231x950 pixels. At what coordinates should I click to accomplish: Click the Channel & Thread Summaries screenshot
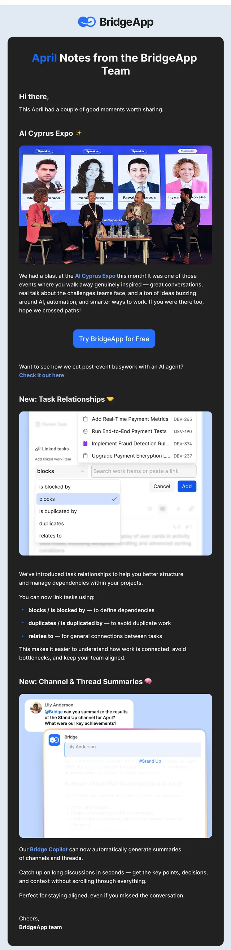pyautogui.click(x=115, y=766)
